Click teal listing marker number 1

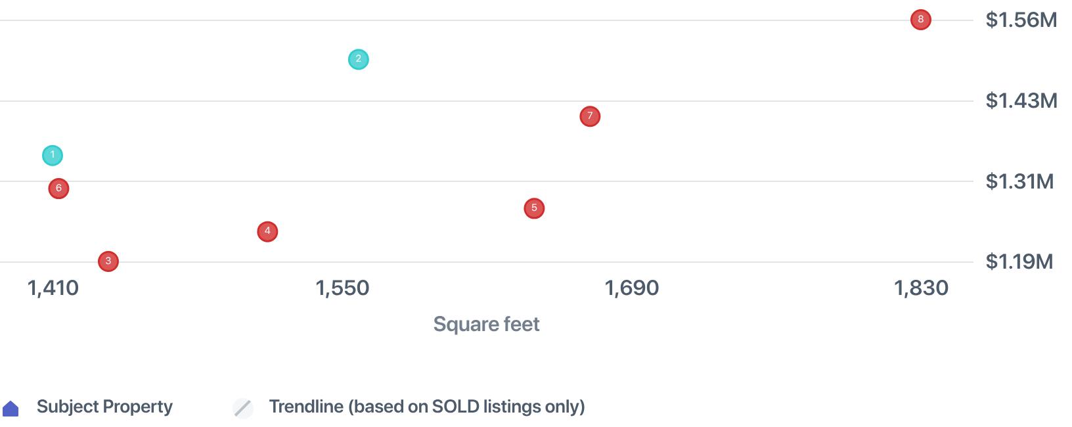click(x=53, y=156)
